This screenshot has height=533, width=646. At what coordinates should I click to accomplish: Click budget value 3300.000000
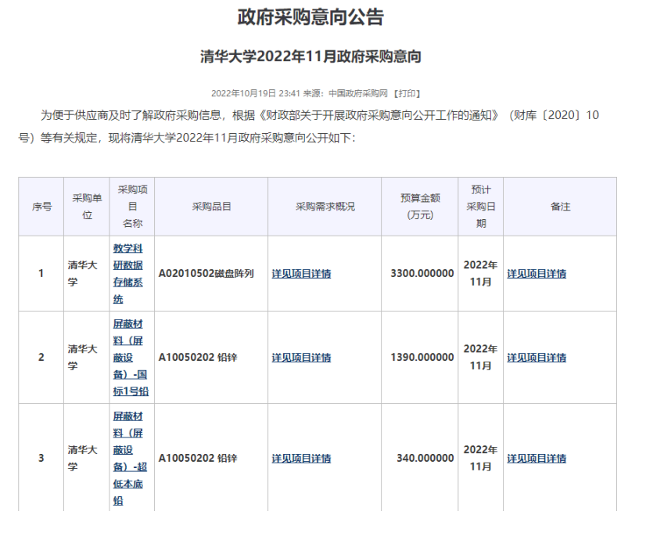pyautogui.click(x=422, y=274)
